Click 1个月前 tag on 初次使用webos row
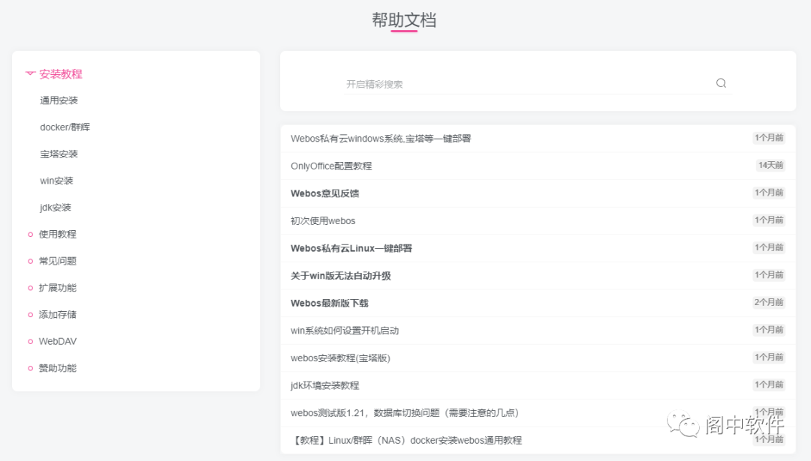This screenshot has width=811, height=461. (769, 220)
